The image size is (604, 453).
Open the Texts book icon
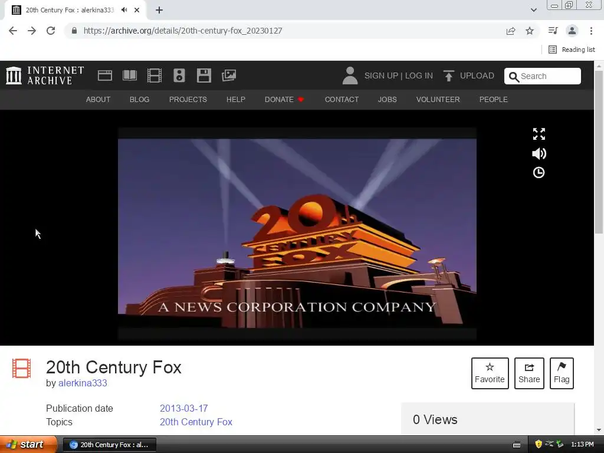coord(130,75)
